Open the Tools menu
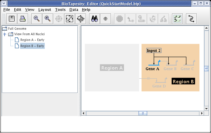The height and width of the screenshot is (133, 211). click(x=60, y=10)
